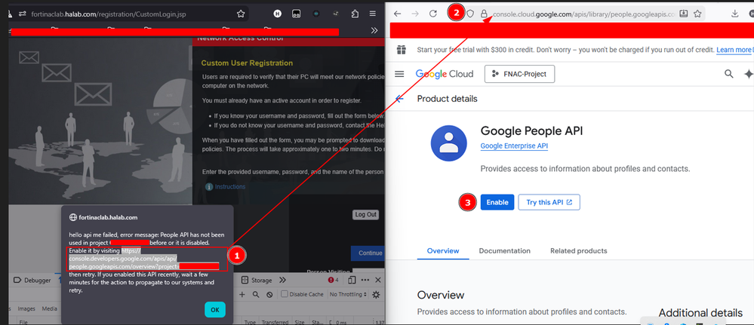Toggle responsive design mode icon in devtools
Viewport: 754px width, 325px height.
click(352, 281)
